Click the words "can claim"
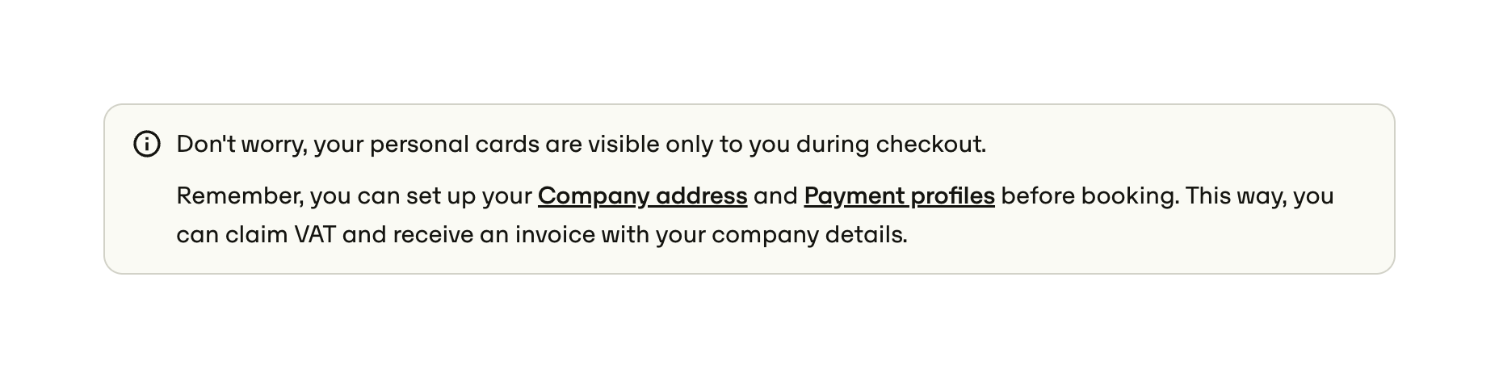 (x=232, y=235)
